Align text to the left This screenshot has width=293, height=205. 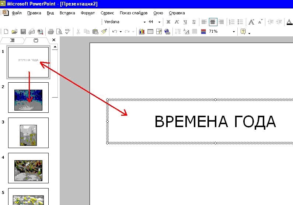click(204, 22)
